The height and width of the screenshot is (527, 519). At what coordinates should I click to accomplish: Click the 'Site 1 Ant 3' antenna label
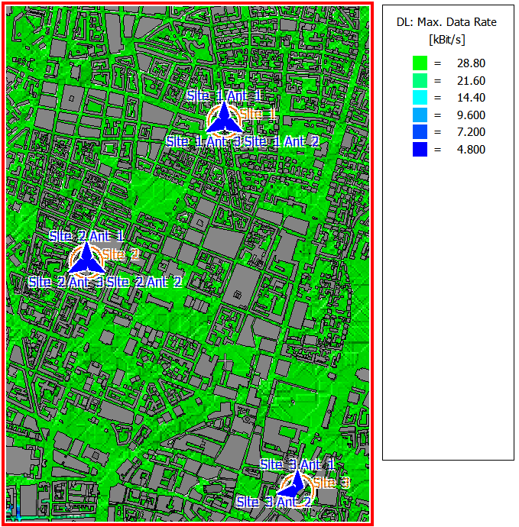(x=203, y=141)
